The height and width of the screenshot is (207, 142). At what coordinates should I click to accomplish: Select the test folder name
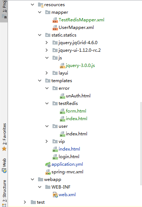coord(41,202)
